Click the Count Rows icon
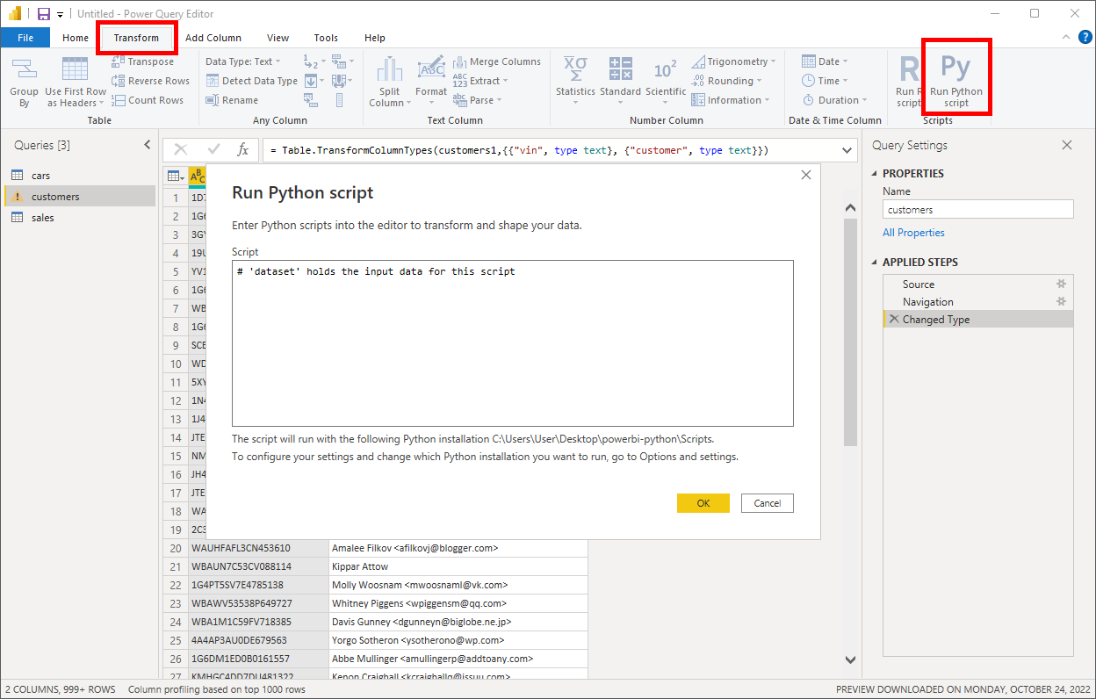The height and width of the screenshot is (699, 1096). tap(149, 99)
